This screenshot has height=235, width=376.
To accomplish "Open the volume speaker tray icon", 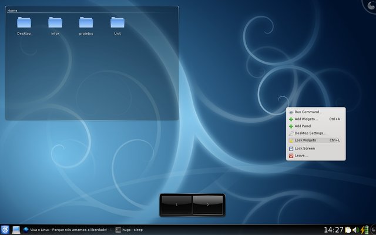I will pos(355,230).
